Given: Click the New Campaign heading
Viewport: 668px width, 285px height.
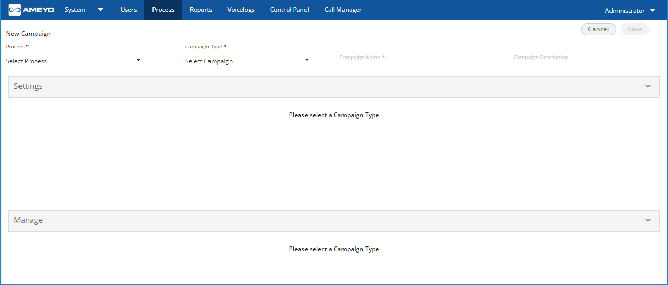Looking at the screenshot, I should [x=28, y=34].
